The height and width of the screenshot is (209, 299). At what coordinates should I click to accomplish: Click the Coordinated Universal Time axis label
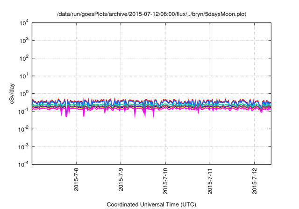click(x=151, y=204)
